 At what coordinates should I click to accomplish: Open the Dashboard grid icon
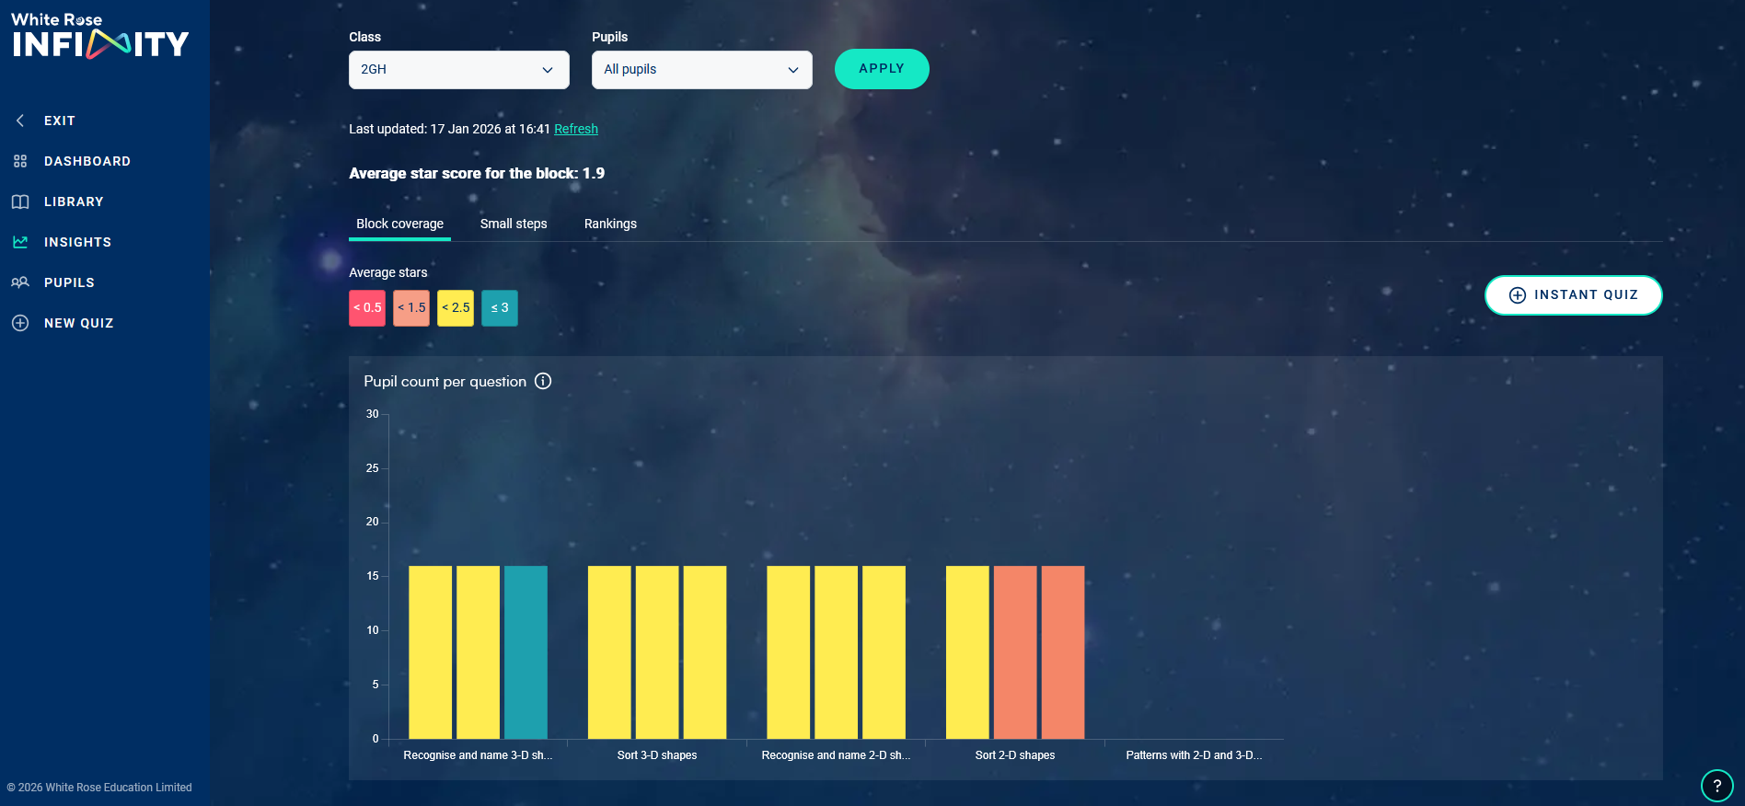click(20, 161)
